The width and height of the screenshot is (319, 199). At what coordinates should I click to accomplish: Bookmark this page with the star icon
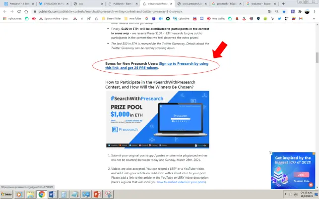[x=284, y=11]
